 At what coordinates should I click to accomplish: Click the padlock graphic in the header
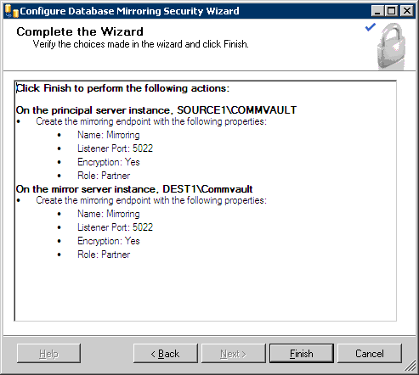point(392,47)
